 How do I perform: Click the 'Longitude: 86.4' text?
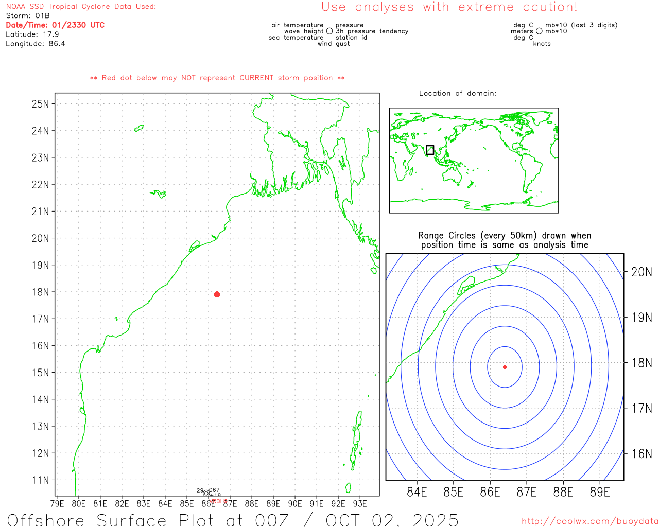tap(36, 44)
